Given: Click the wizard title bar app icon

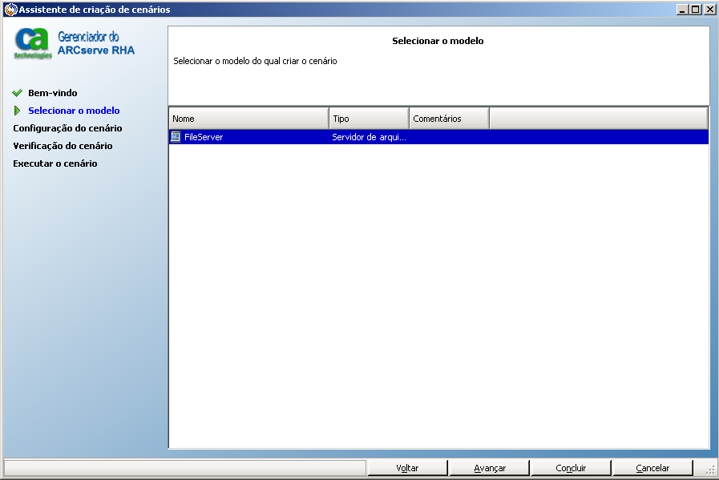Looking at the screenshot, I should point(10,9).
